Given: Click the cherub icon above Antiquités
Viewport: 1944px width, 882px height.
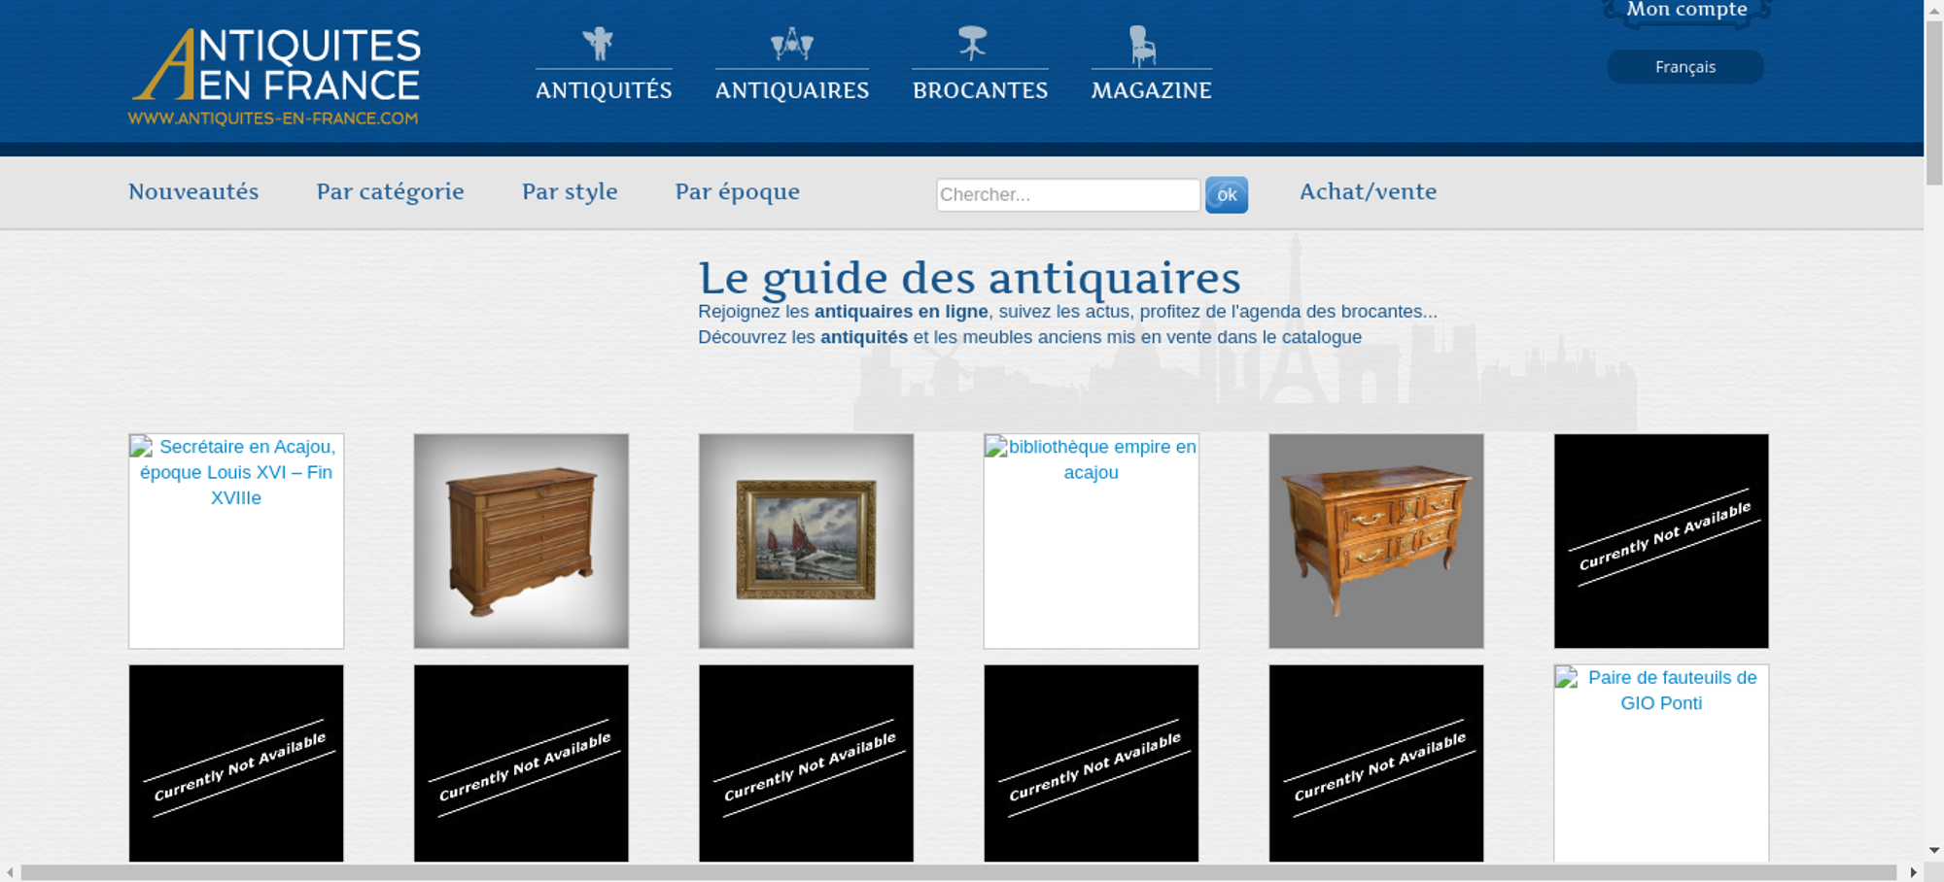Looking at the screenshot, I should 598,44.
